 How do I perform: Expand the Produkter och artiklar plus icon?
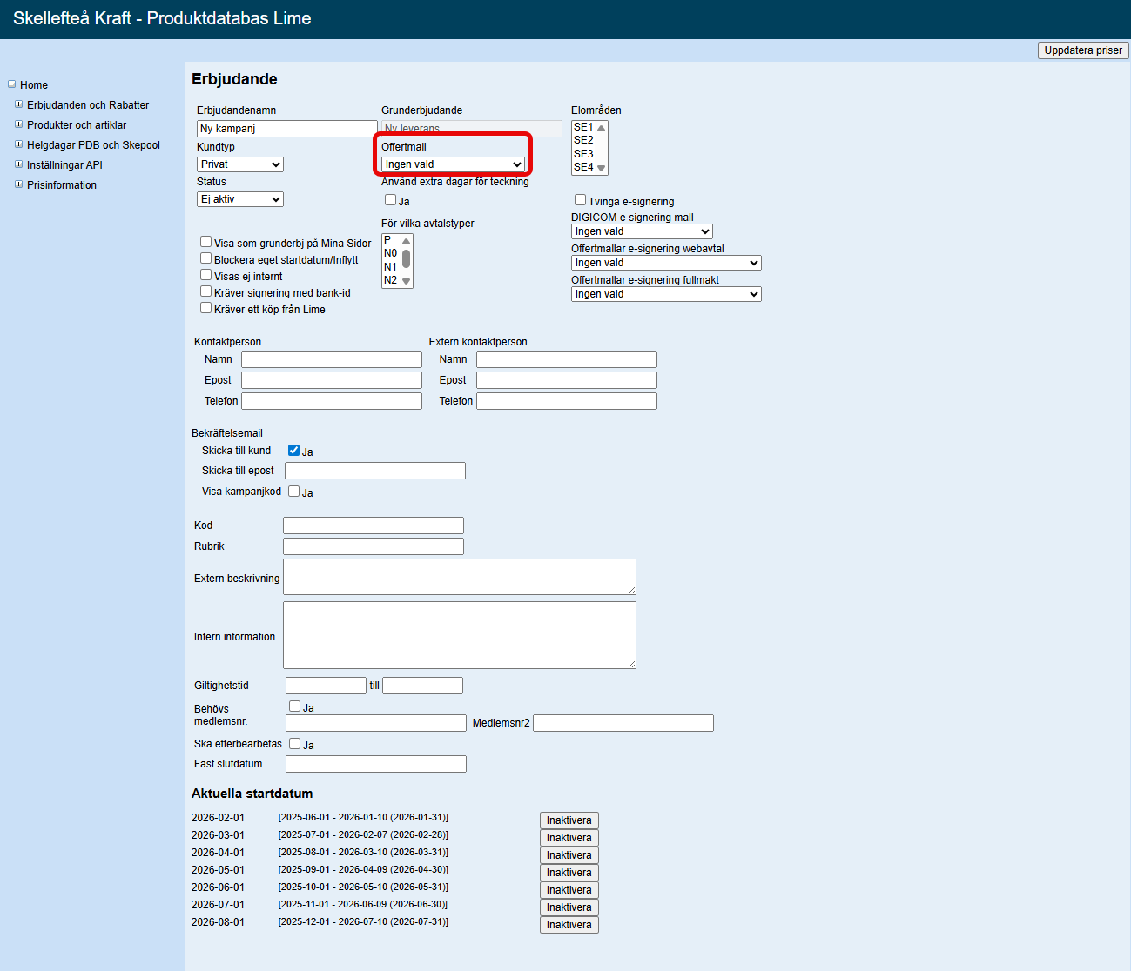pyautogui.click(x=18, y=124)
